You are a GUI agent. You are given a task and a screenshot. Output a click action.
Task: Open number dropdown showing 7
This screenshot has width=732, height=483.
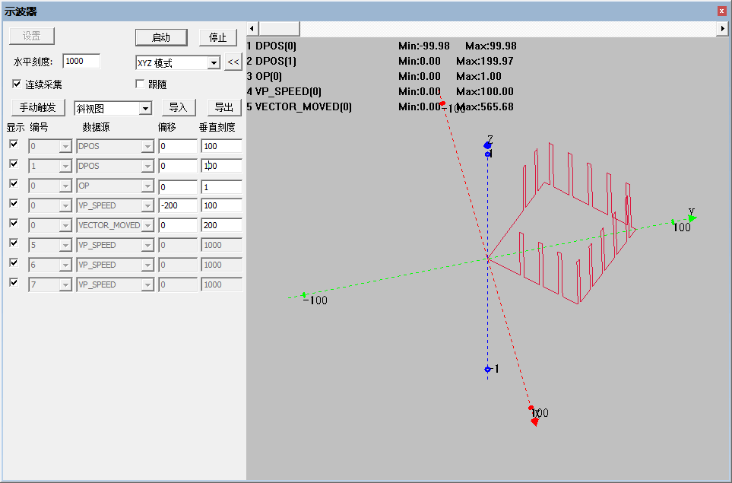point(65,284)
